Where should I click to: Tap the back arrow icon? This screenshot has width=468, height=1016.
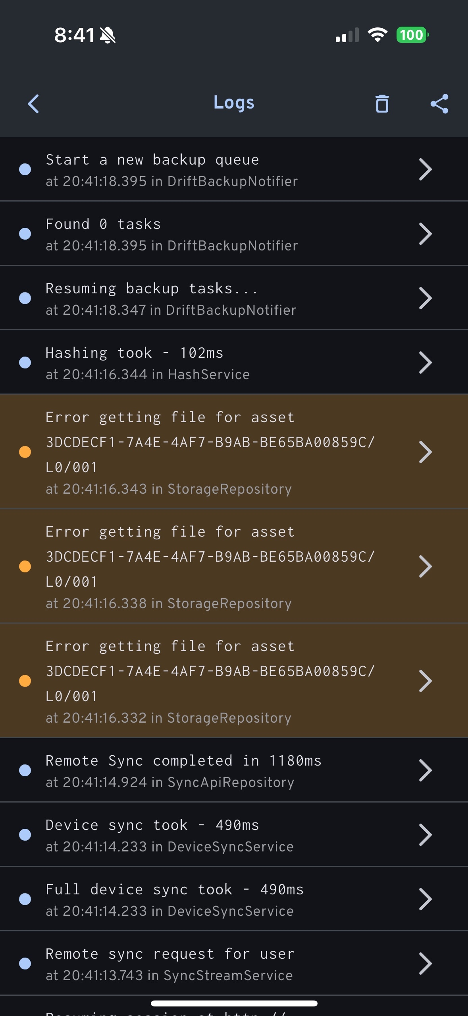(34, 104)
